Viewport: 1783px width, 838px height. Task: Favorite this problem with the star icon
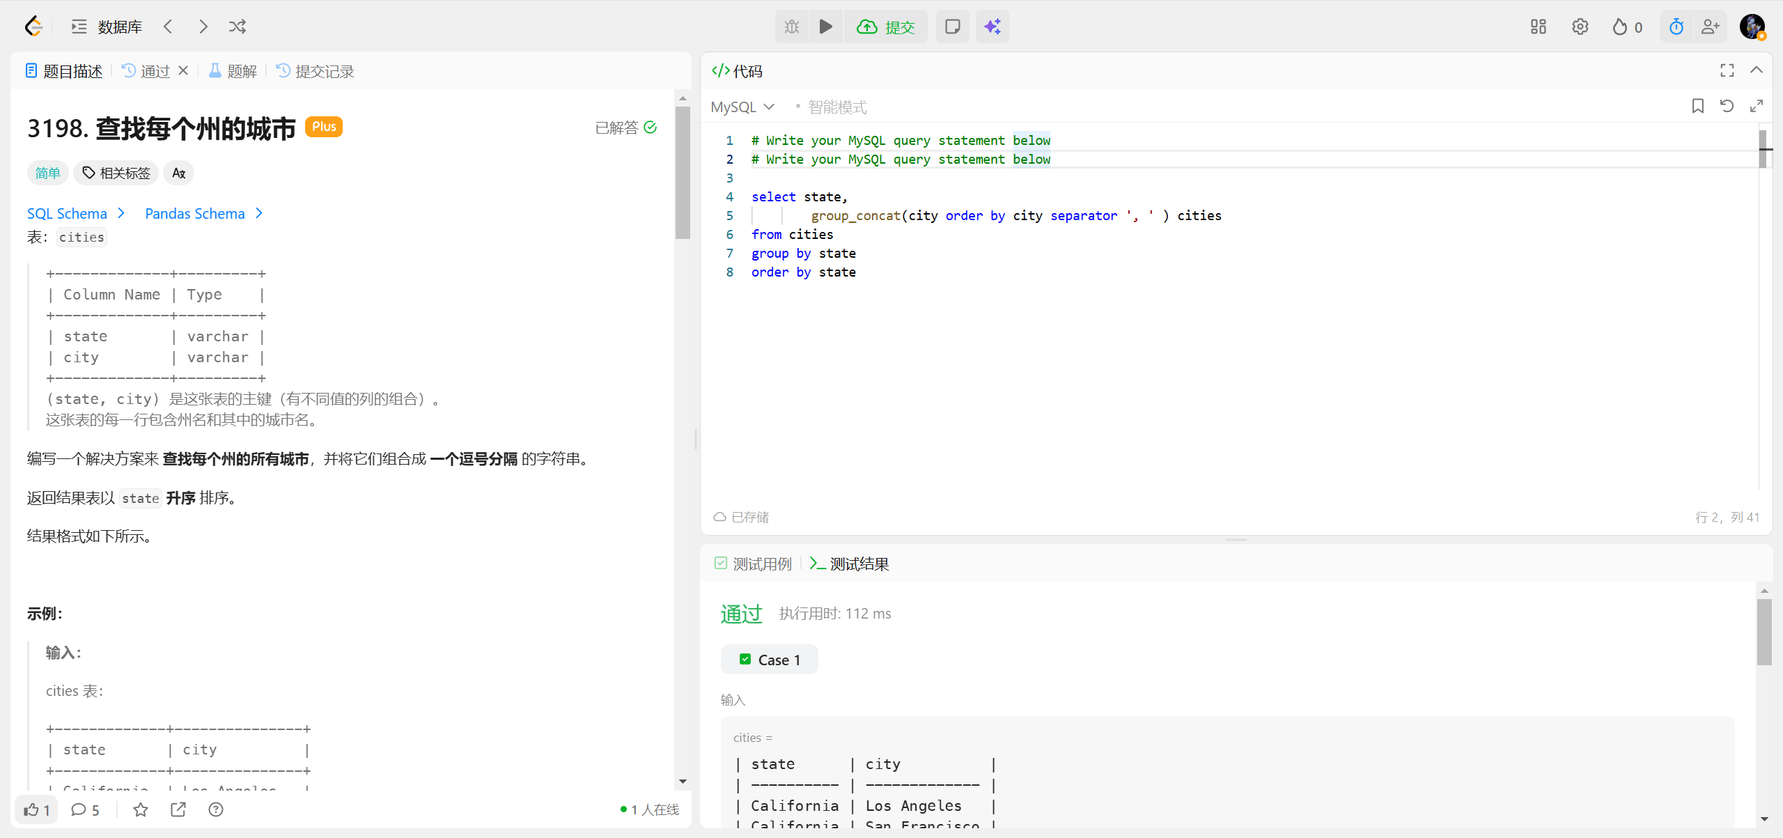pyautogui.click(x=141, y=809)
